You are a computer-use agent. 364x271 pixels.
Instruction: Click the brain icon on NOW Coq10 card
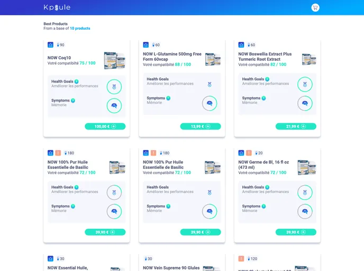(114, 105)
